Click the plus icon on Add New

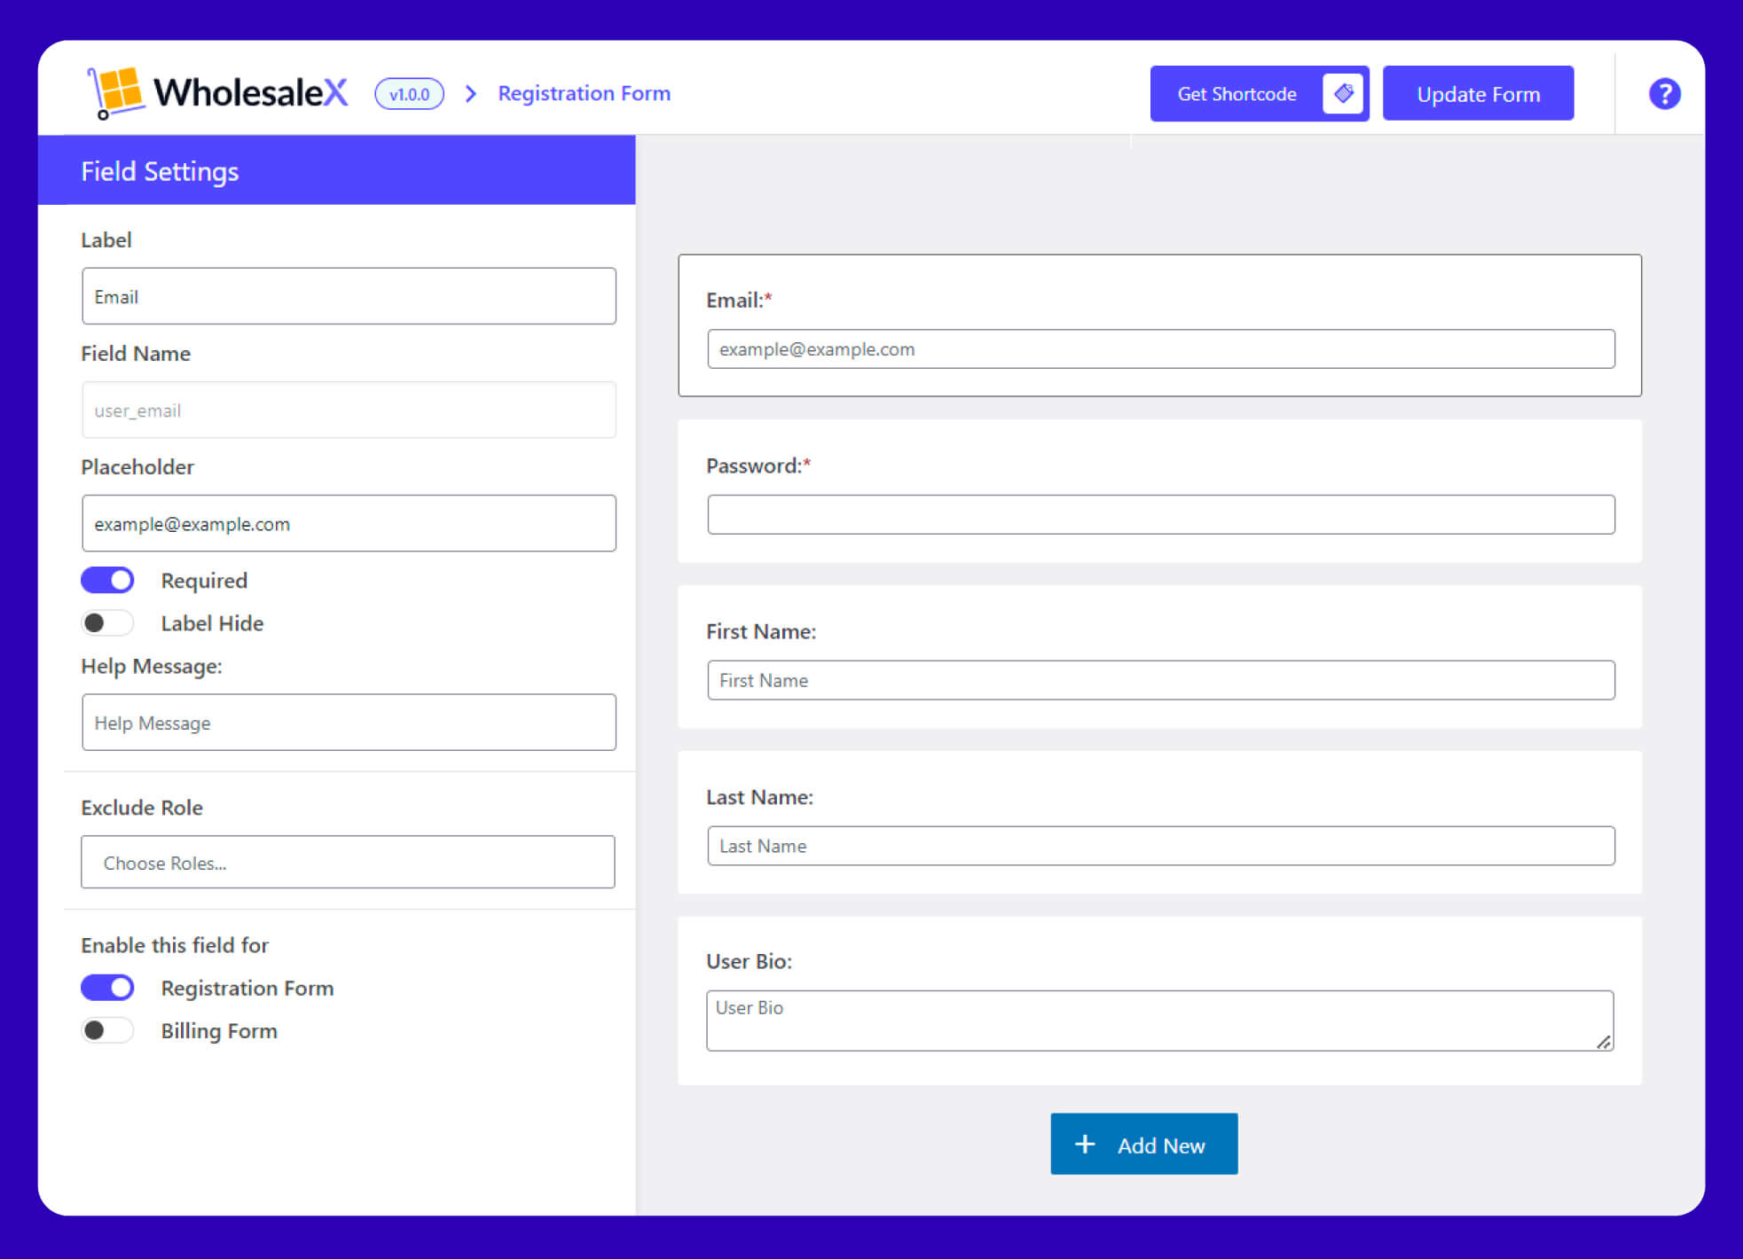(x=1084, y=1145)
